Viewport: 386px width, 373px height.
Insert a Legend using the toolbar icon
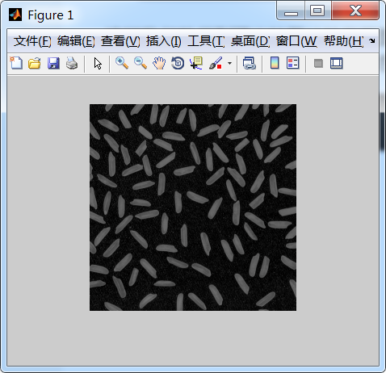(x=293, y=64)
